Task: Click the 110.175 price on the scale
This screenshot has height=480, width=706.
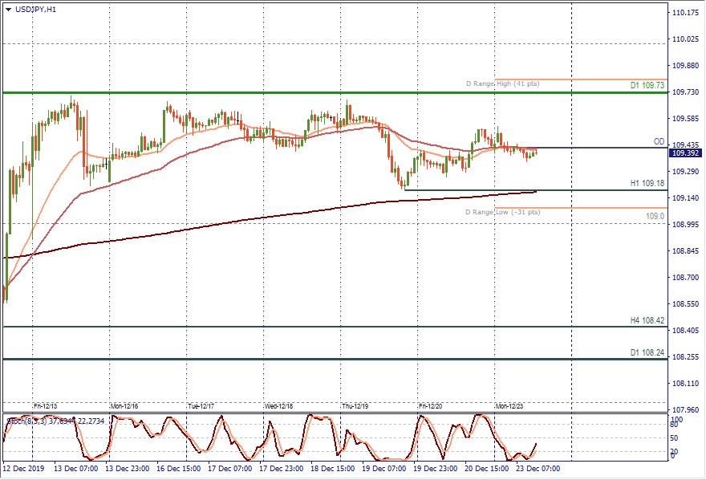Action: coord(685,13)
